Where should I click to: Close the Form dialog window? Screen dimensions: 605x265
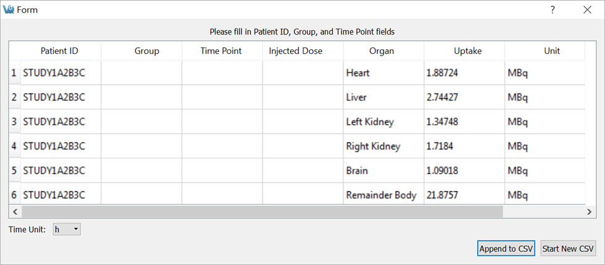click(x=587, y=10)
